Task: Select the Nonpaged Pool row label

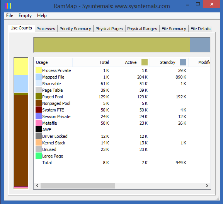Action: tap(56, 103)
